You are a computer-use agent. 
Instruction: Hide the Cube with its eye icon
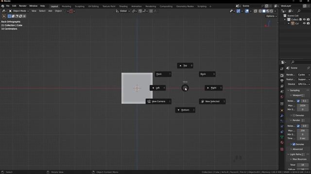point(304,24)
